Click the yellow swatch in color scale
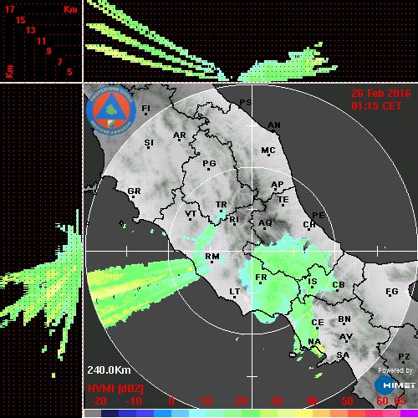This screenshot has height=418, width=418. tap(303, 413)
